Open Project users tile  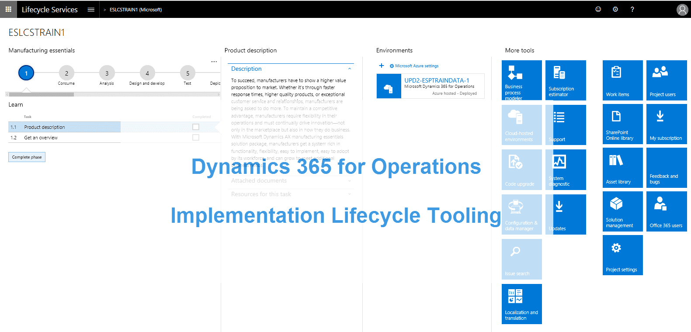[x=667, y=80]
